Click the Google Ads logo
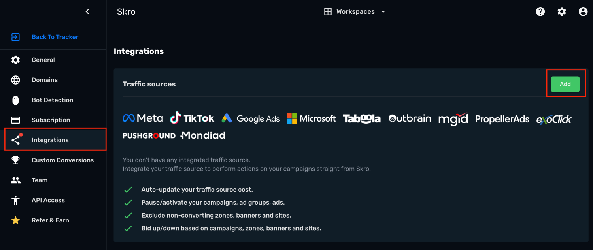 (251, 118)
